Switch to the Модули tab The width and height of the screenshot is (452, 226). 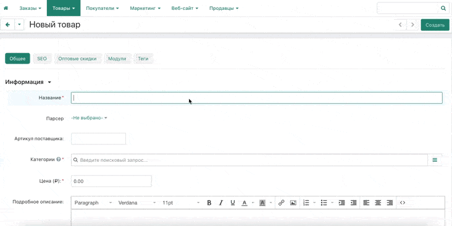[x=117, y=59]
